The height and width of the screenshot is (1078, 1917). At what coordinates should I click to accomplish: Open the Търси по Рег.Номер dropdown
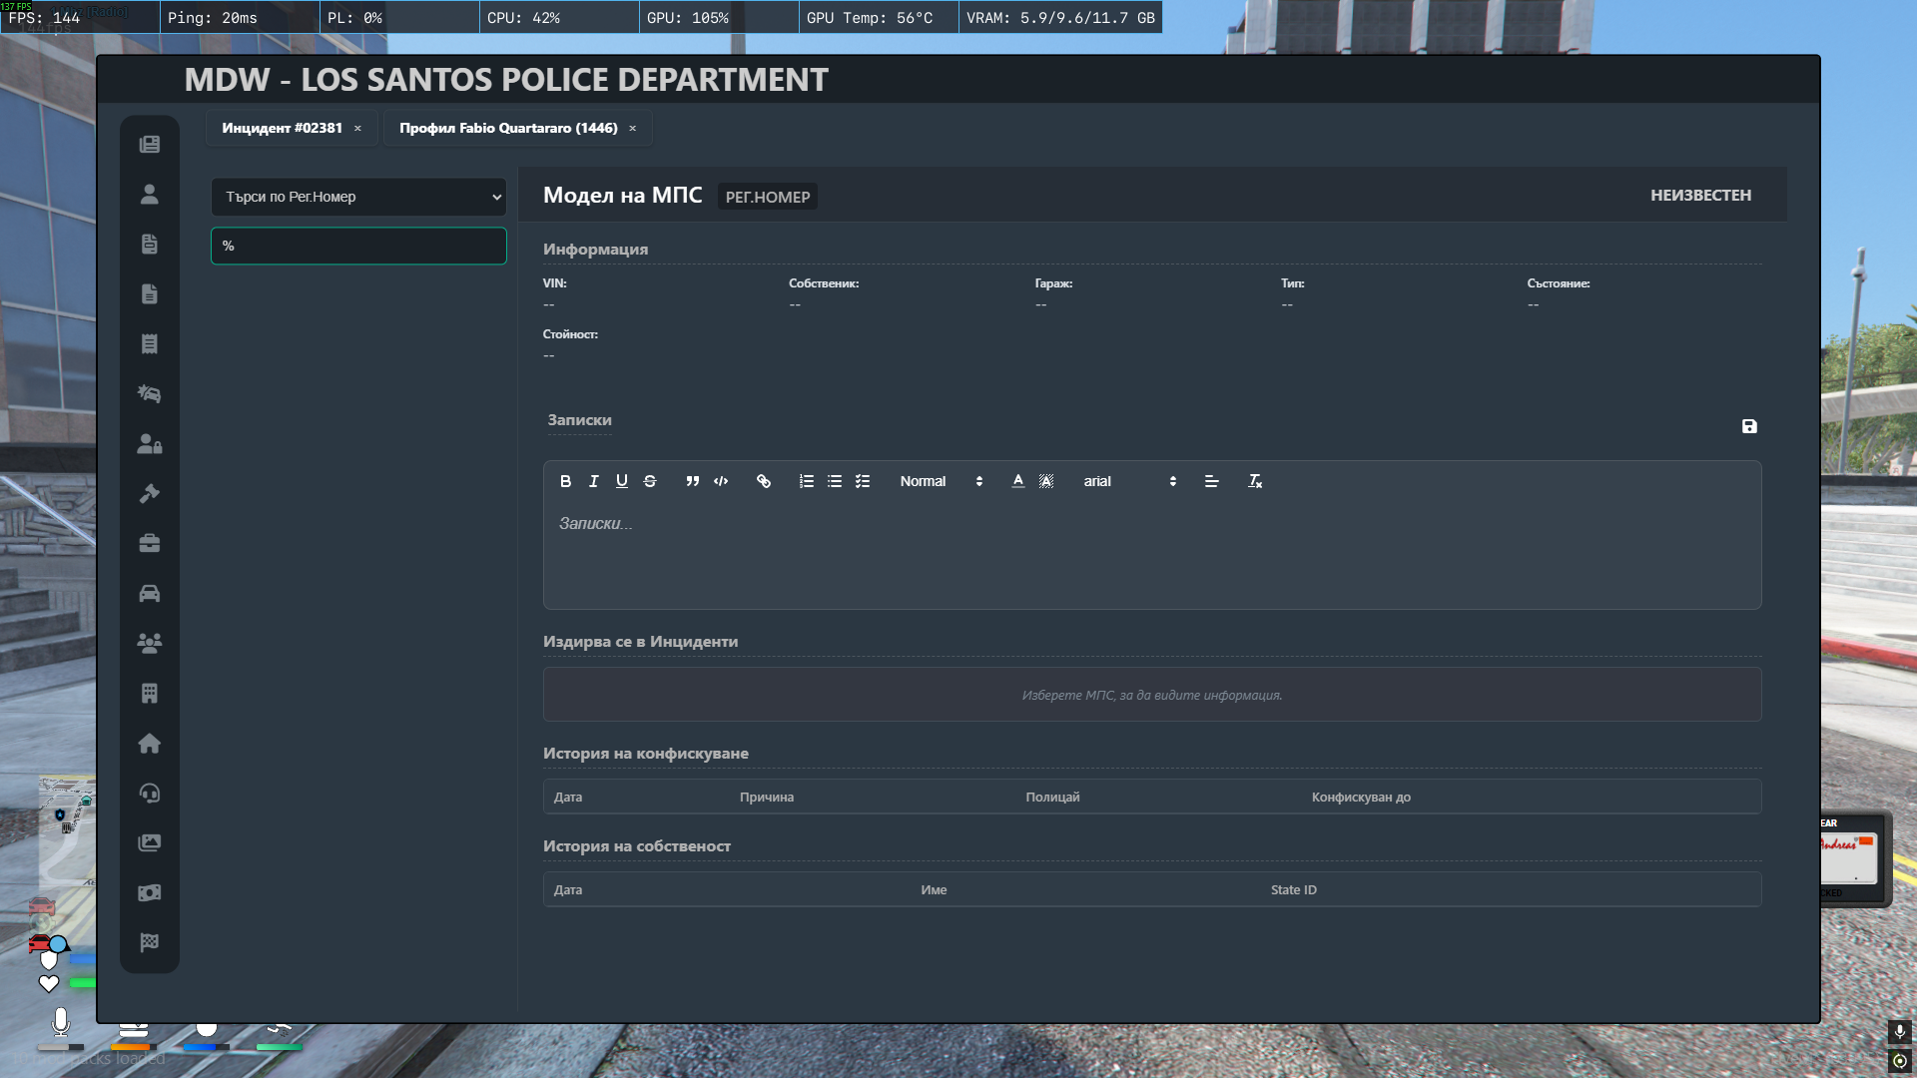[x=358, y=197]
